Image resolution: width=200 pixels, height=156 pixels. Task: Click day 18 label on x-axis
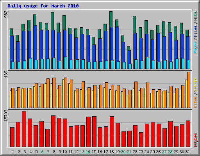pyautogui.click(x=111, y=152)
